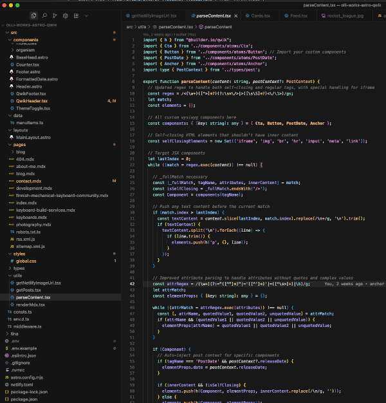Expand the tina folder
Image resolution: width=386 pixels, height=403 pixels.
[14, 334]
